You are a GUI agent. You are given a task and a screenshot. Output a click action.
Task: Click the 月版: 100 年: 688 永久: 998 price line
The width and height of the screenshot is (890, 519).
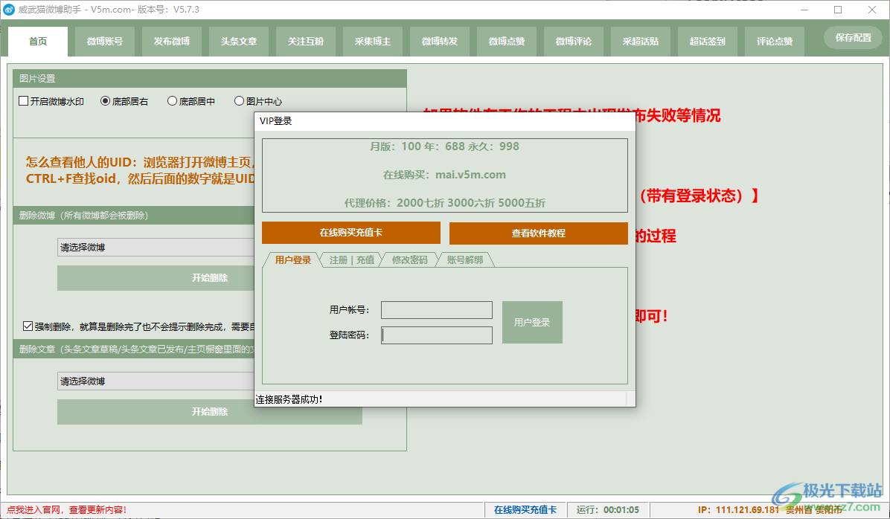point(444,146)
